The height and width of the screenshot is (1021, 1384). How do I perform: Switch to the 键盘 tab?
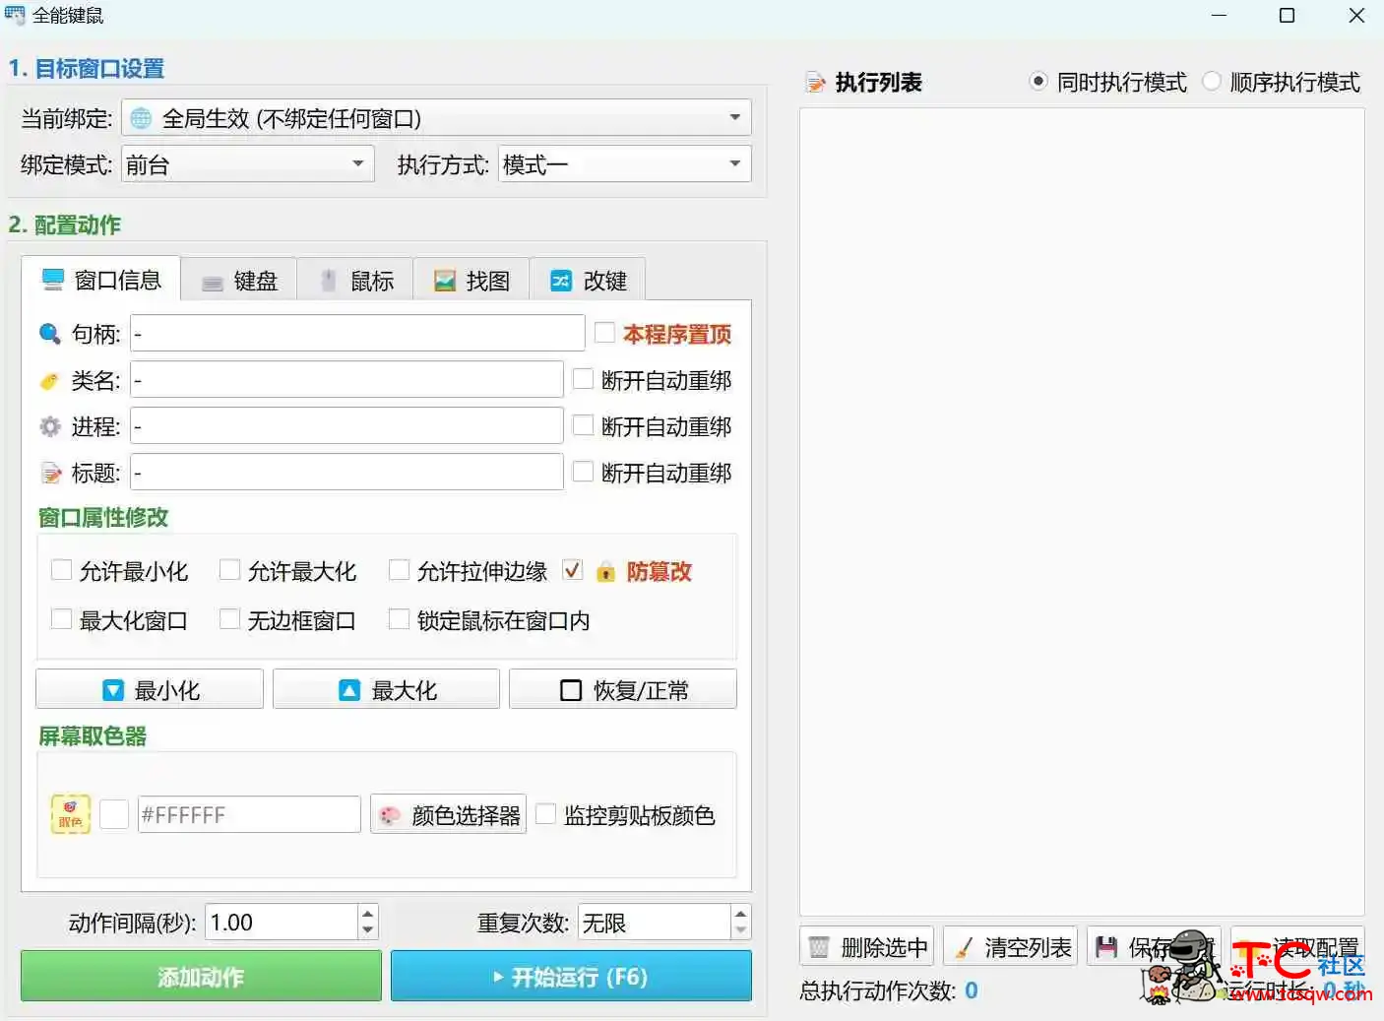239,282
